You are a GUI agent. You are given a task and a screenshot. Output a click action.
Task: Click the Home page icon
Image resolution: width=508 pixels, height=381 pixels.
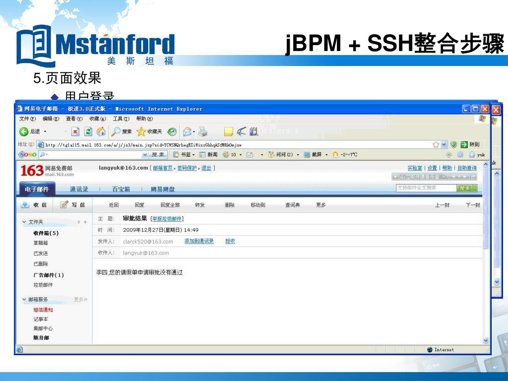(x=101, y=131)
